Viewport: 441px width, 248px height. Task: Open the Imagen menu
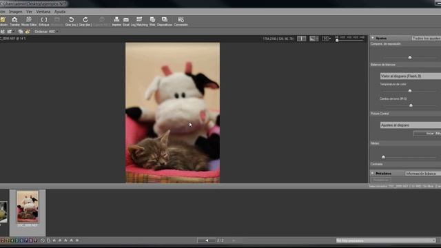[15, 12]
